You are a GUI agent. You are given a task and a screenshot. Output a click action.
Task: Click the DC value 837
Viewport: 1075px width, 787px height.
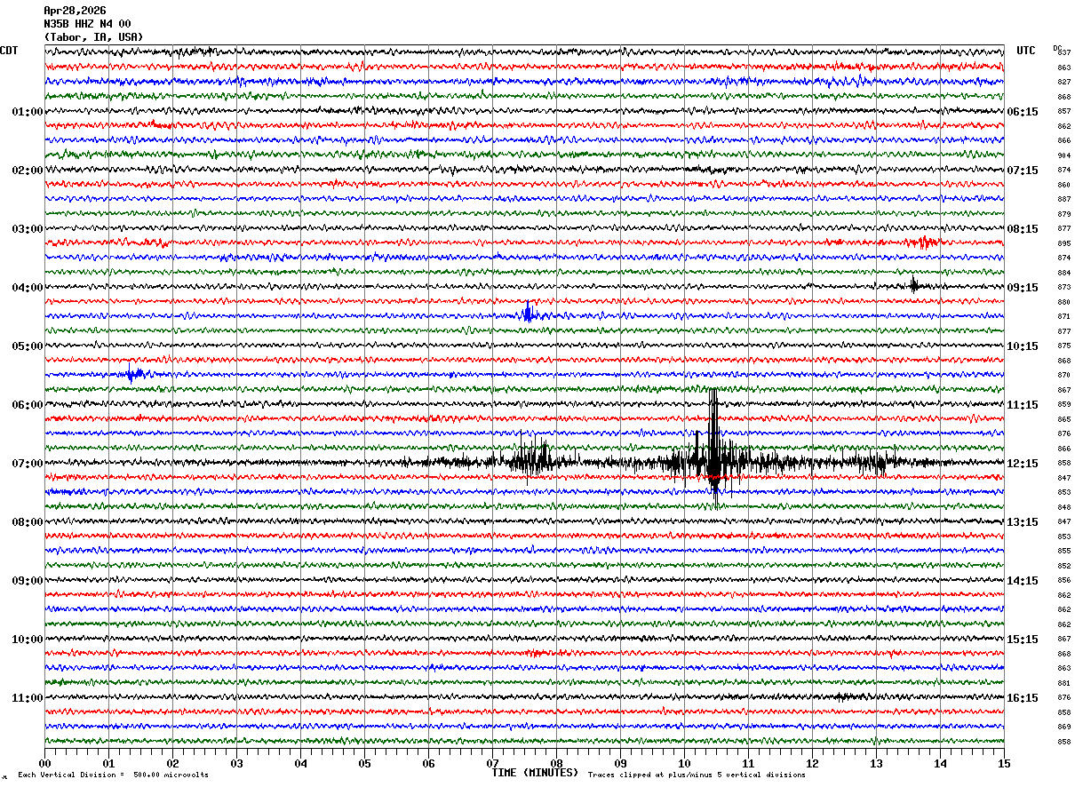(x=1063, y=52)
